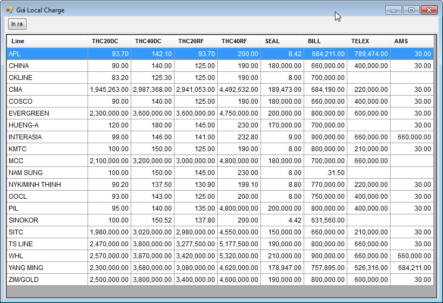This screenshot has width=443, height=303.
Task: Select the MCC line cell
Action: [x=47, y=160]
